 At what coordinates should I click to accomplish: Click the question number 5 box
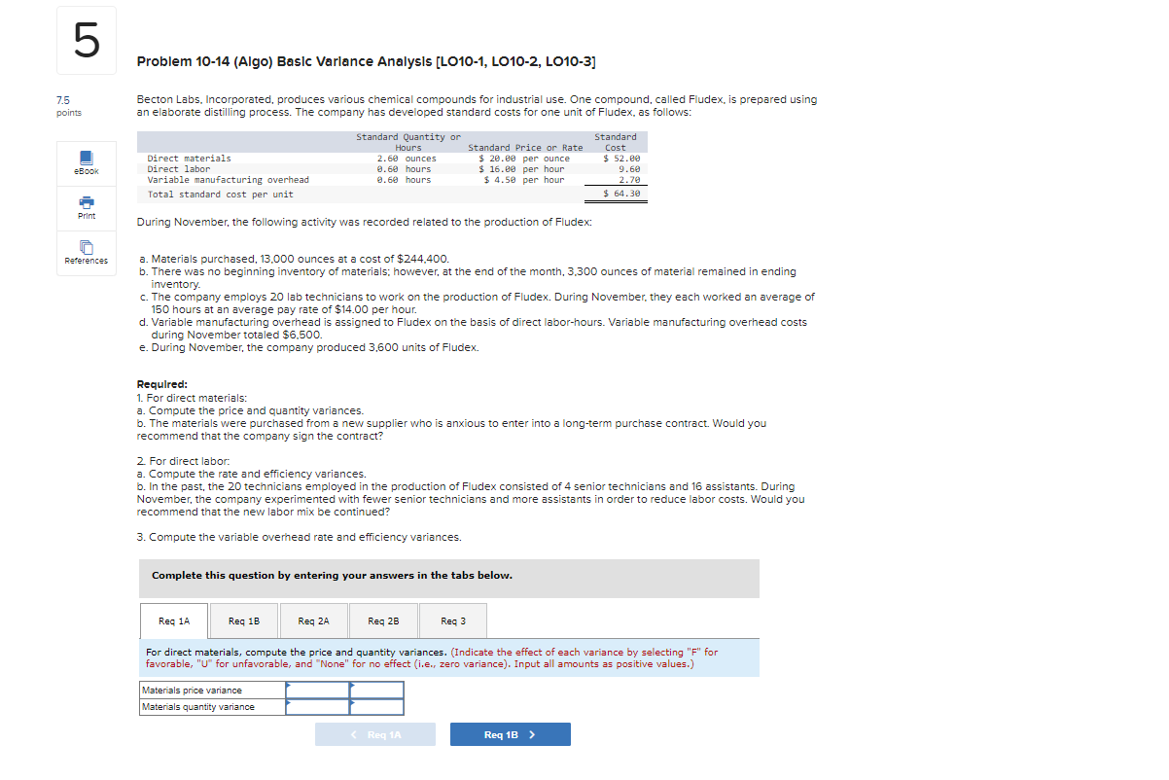point(86,40)
